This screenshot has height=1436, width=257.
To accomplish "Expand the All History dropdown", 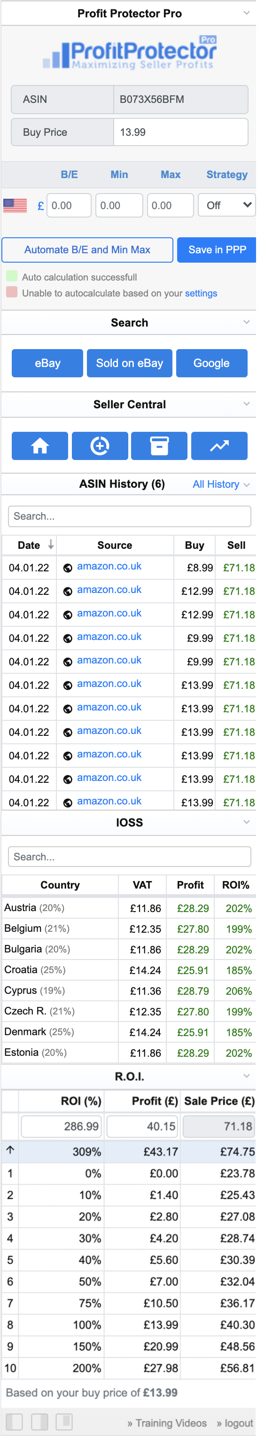I will 221,484.
